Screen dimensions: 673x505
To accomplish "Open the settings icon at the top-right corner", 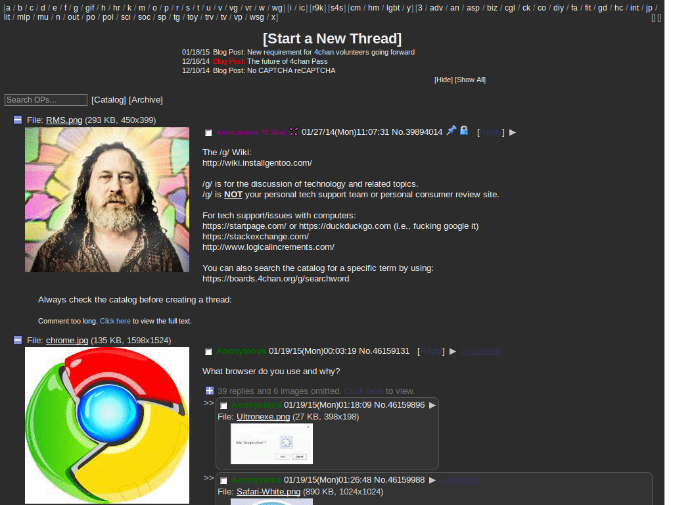I will (652, 18).
